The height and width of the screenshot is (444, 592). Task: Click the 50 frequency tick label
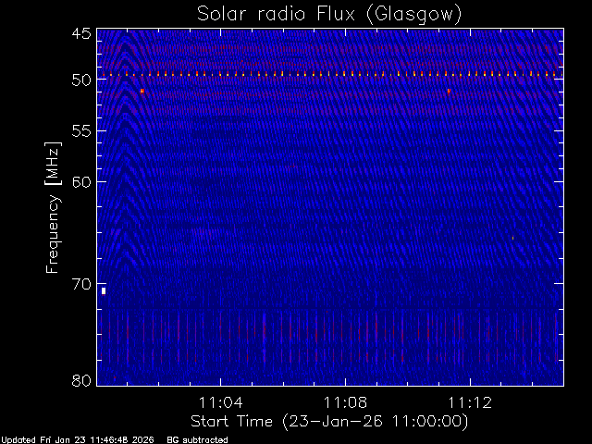(81, 80)
